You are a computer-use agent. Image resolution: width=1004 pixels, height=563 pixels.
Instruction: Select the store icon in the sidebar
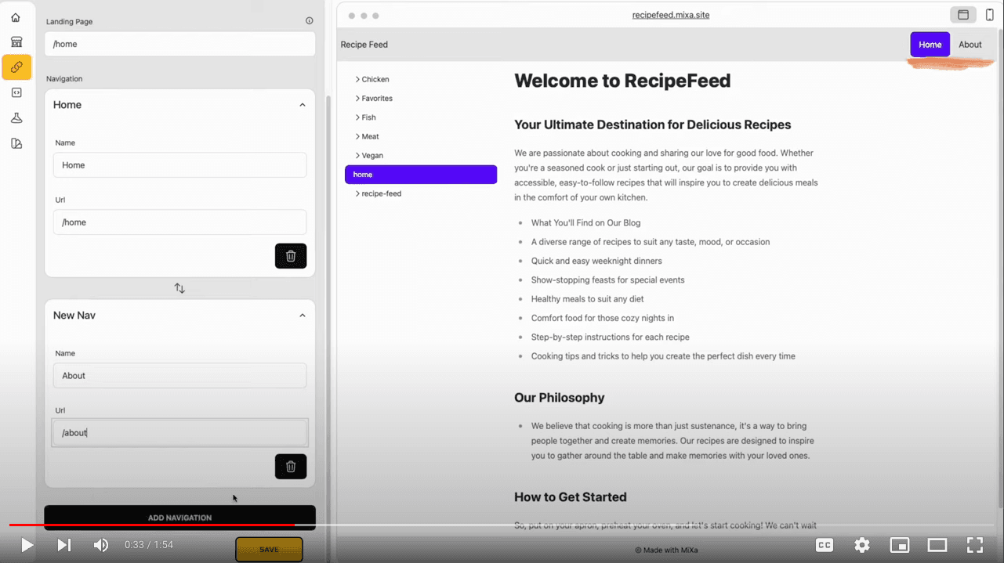click(16, 42)
